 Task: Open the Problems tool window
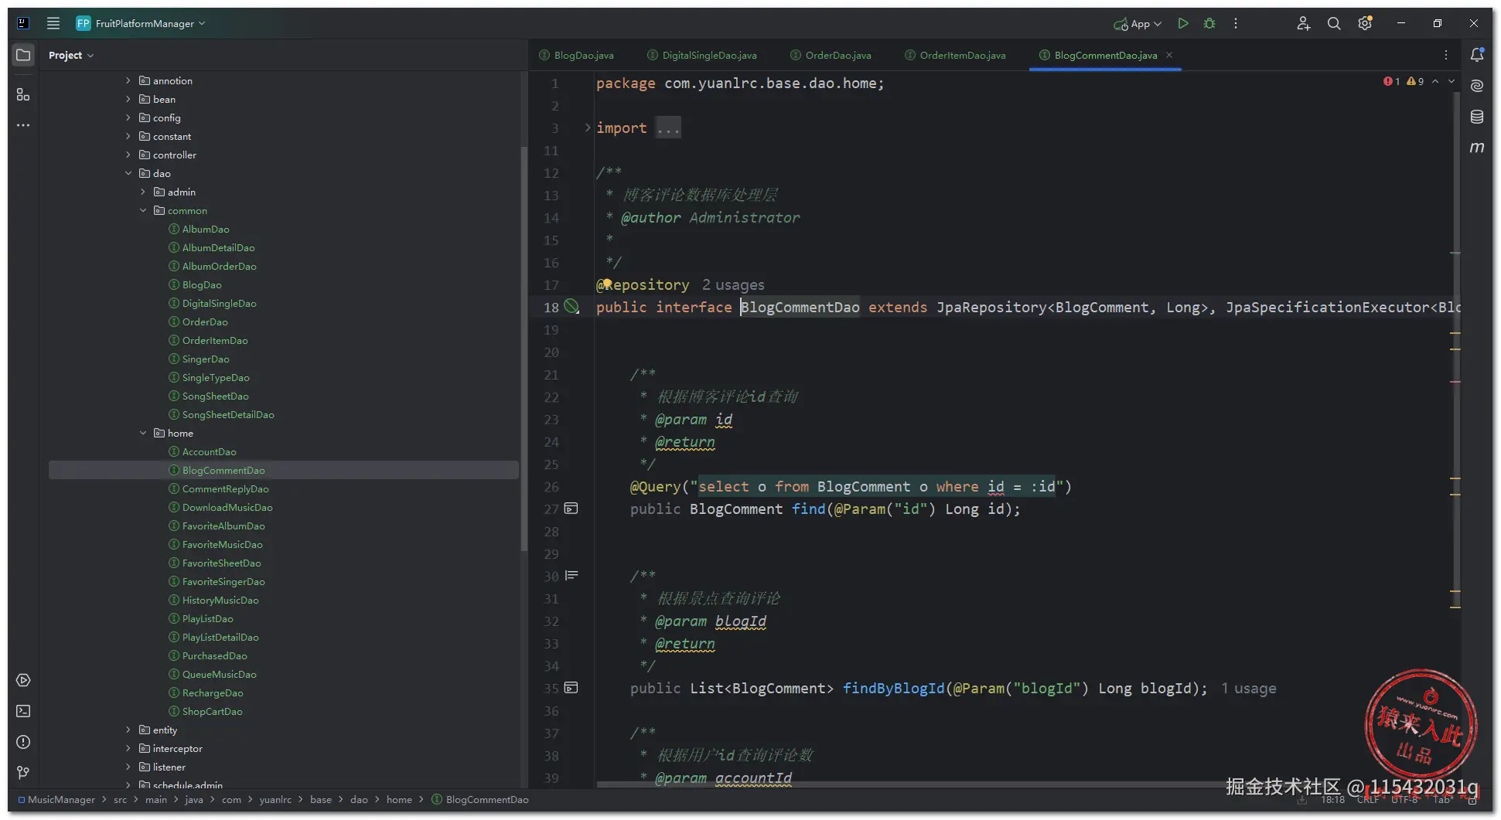coord(23,742)
